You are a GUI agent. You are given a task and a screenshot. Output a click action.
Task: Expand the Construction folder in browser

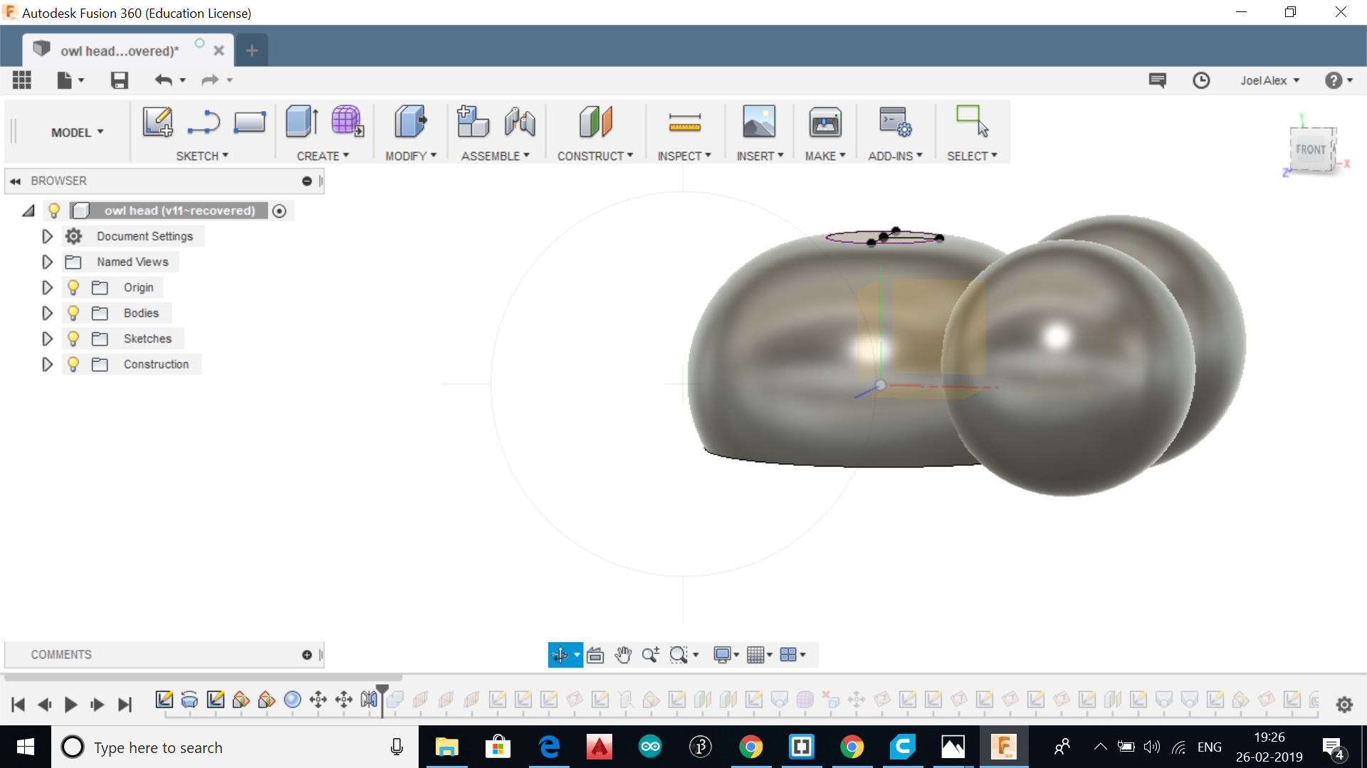[x=47, y=364]
